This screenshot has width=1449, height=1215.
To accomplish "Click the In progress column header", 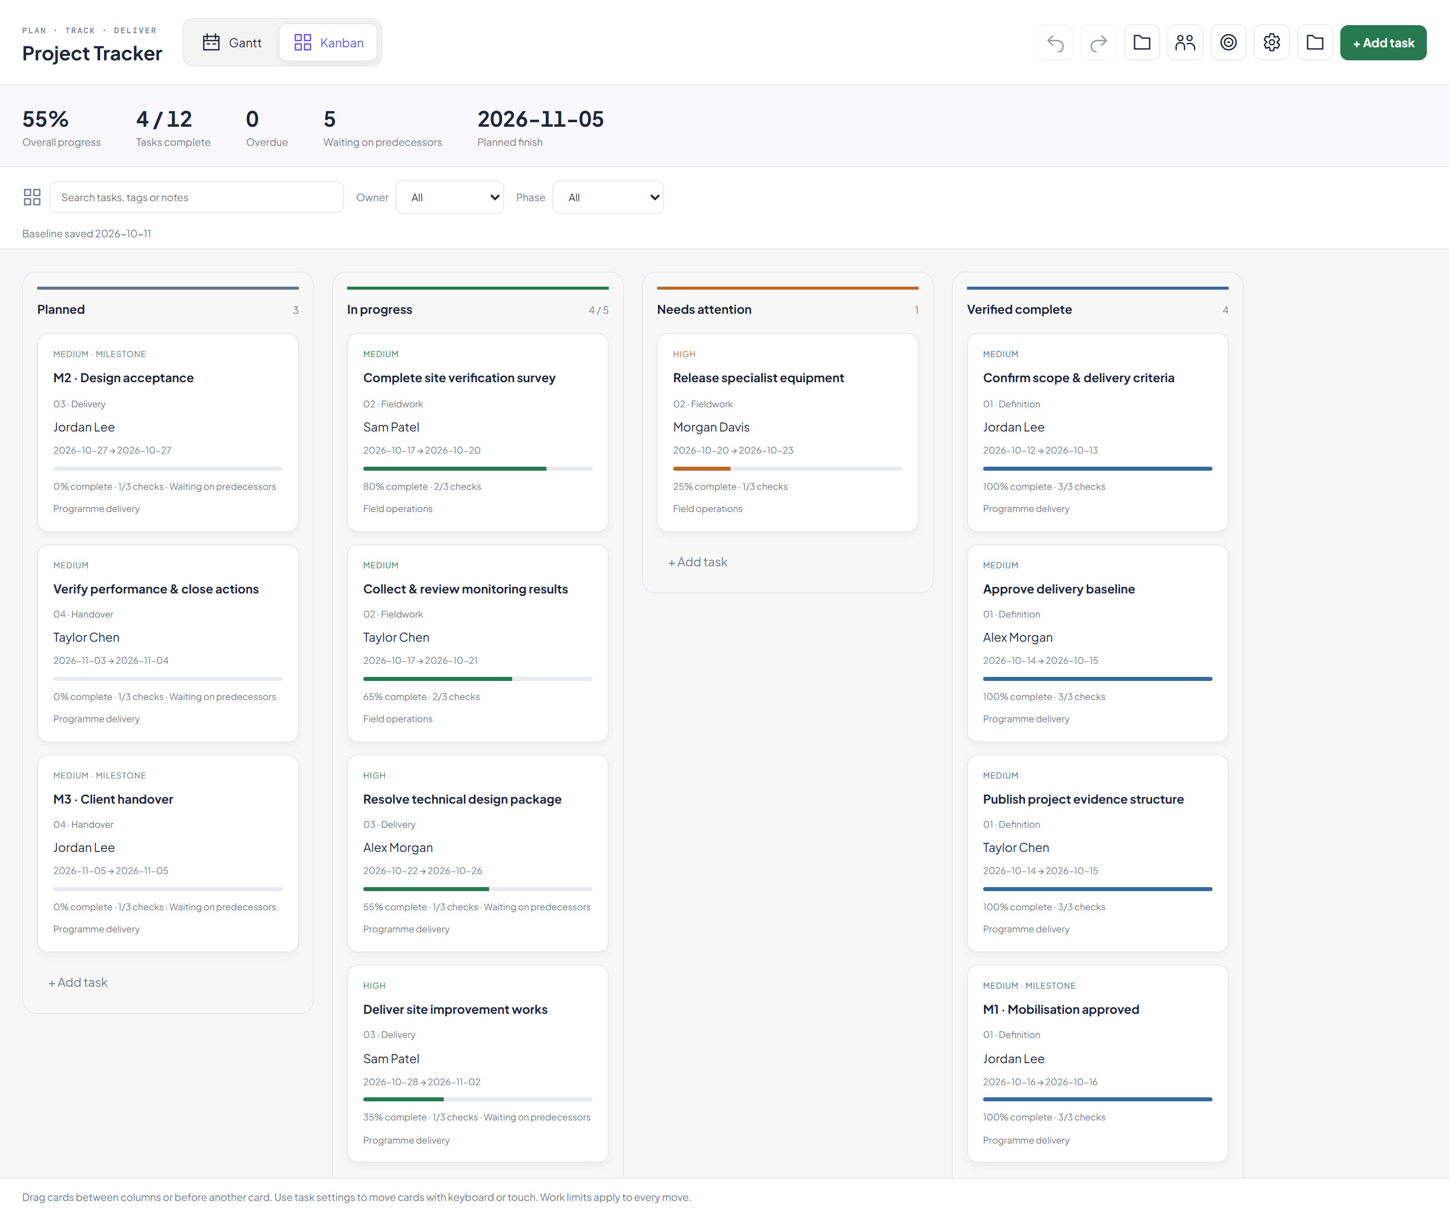I will coord(477,310).
